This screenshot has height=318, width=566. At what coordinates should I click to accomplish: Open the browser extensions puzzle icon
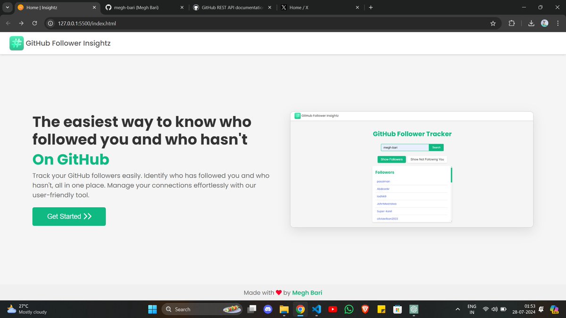pos(512,23)
